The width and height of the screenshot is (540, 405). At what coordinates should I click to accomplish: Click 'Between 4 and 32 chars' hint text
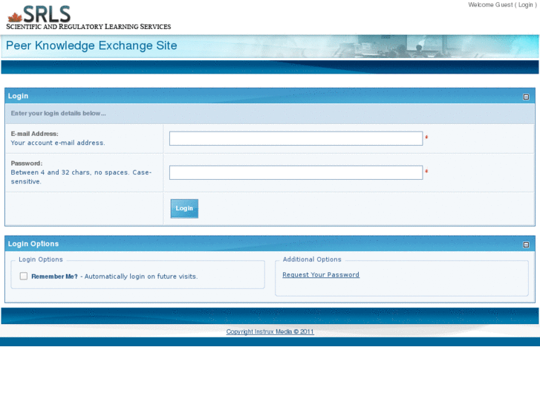[81, 177]
